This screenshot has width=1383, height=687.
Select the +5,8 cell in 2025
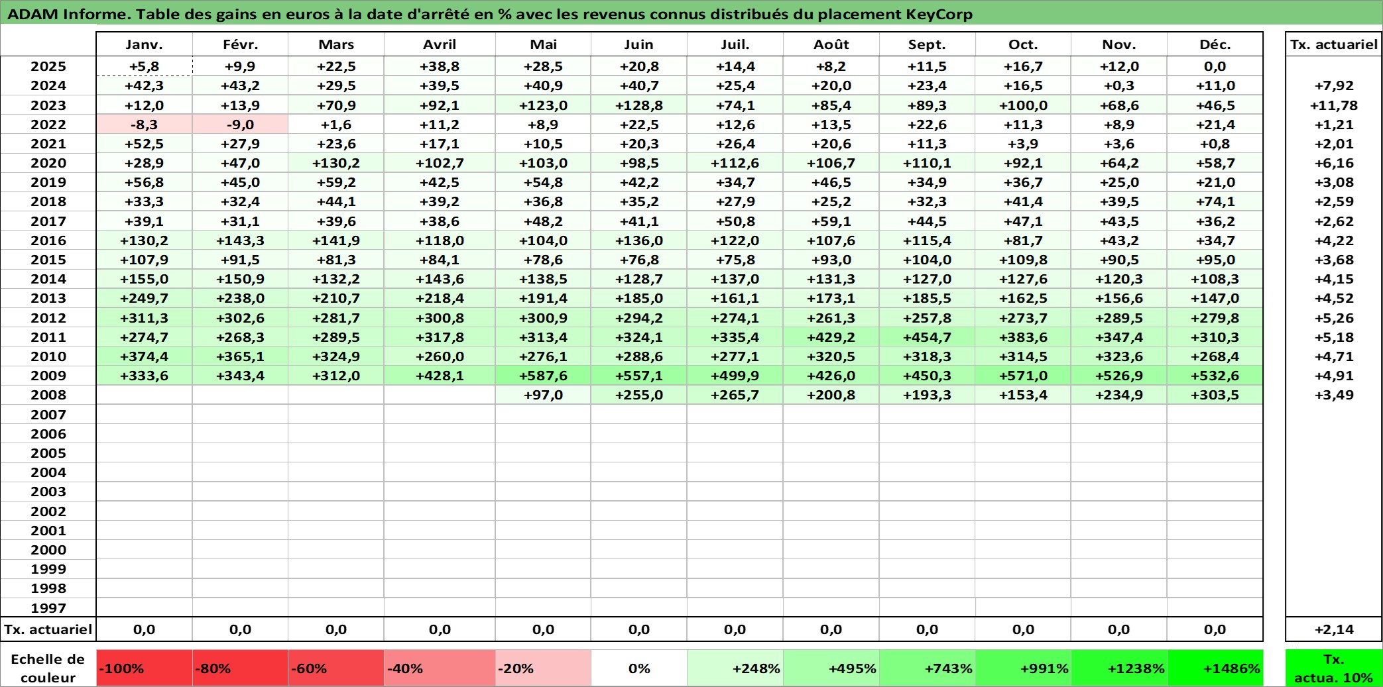[x=145, y=66]
